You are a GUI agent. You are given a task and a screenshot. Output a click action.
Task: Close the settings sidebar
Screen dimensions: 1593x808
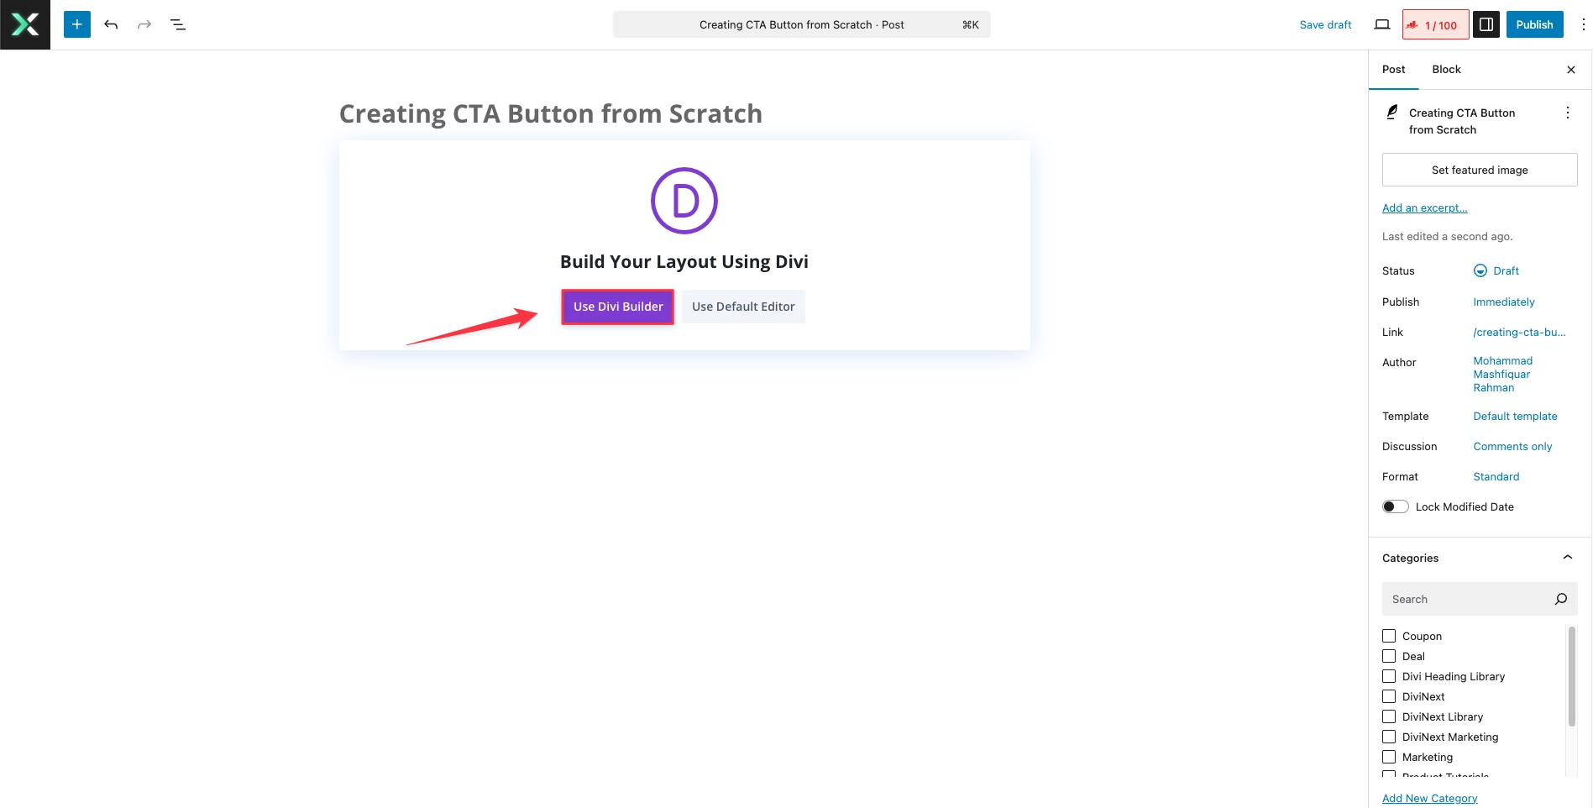(x=1571, y=70)
